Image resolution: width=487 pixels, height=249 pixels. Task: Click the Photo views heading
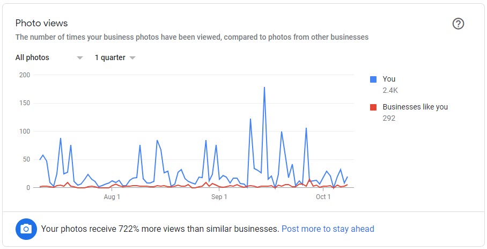click(x=41, y=23)
